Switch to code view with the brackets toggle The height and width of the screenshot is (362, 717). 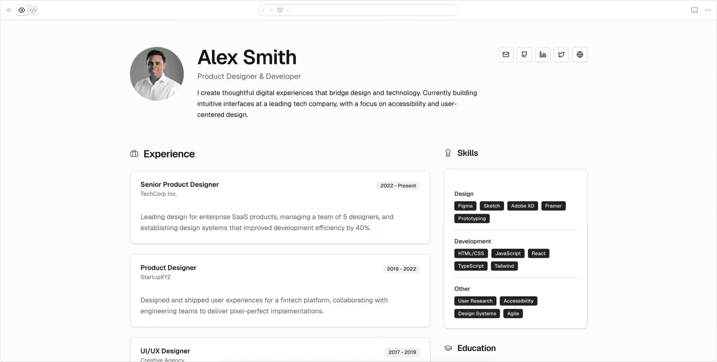click(x=33, y=10)
